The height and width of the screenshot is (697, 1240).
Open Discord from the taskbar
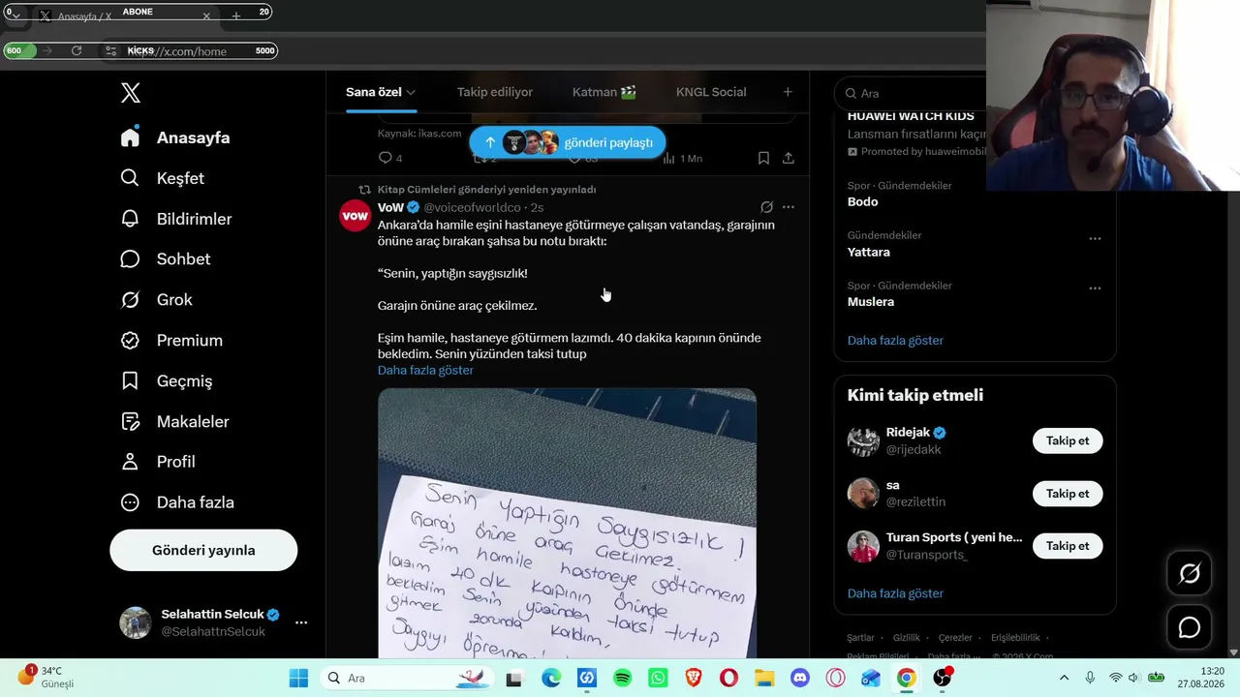800,678
